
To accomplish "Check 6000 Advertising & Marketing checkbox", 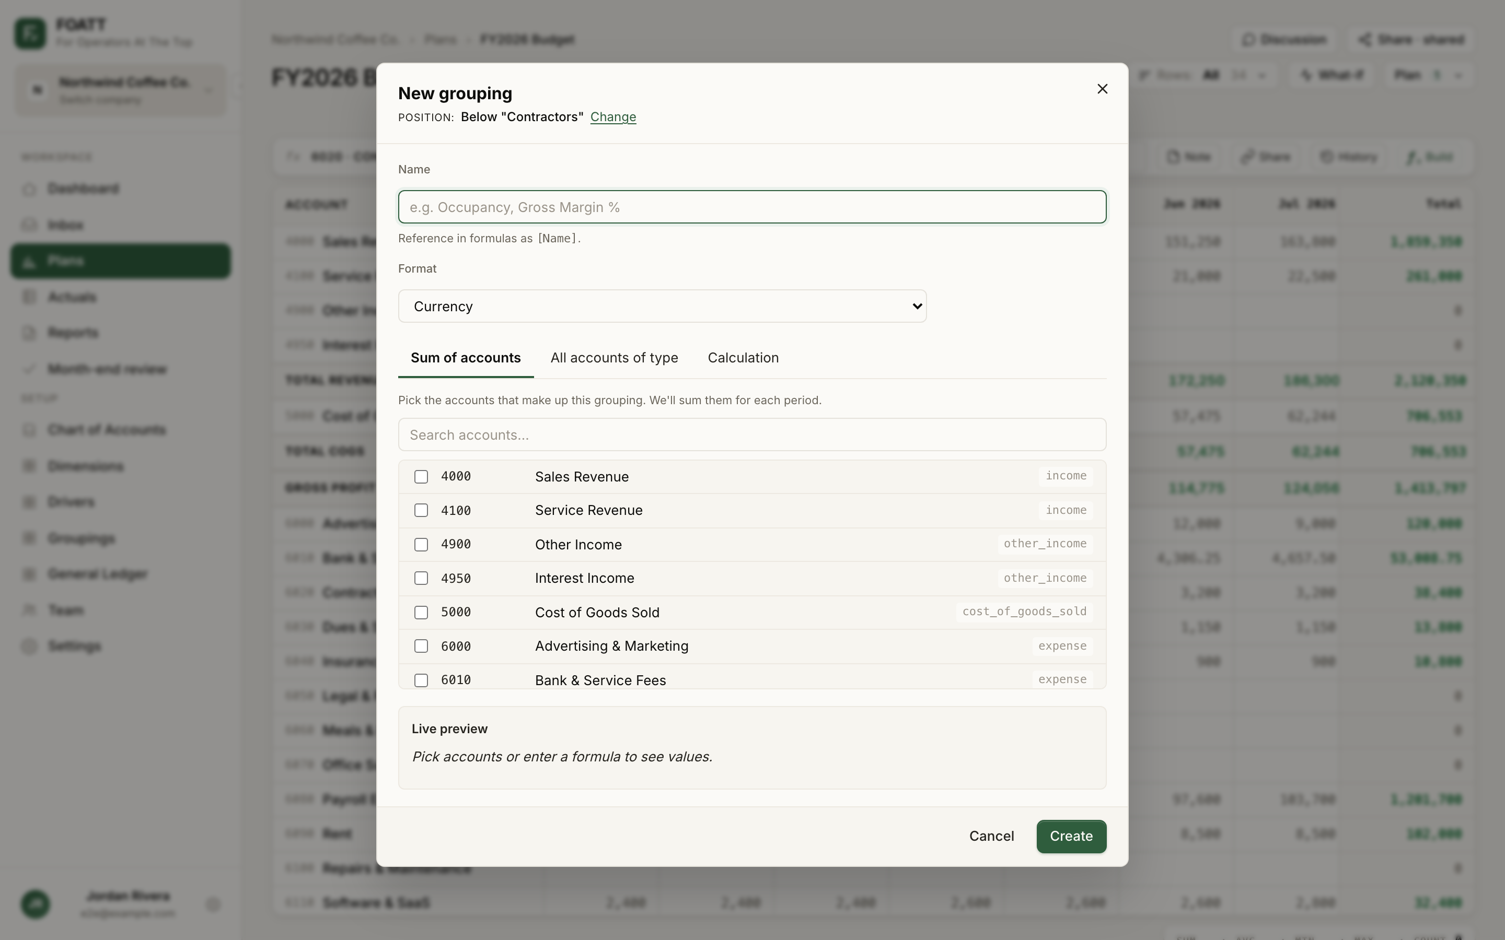I will [421, 646].
